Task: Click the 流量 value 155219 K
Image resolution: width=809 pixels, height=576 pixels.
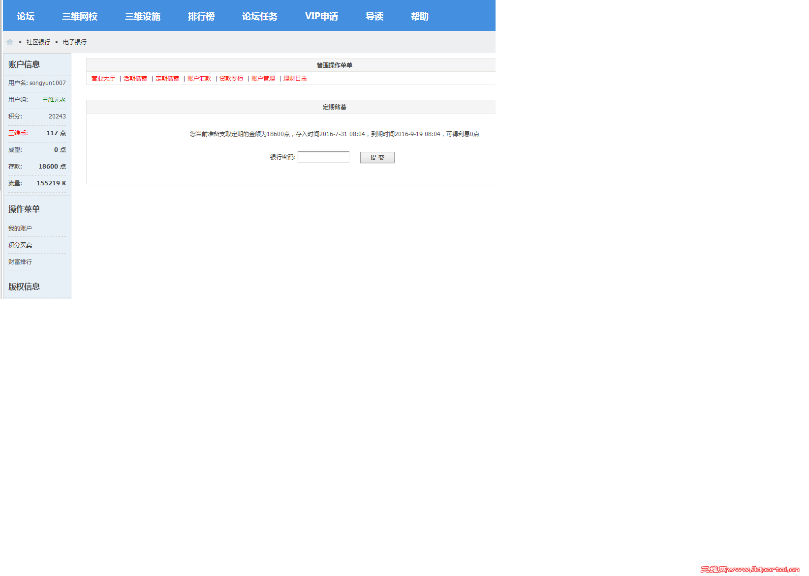Action: tap(51, 183)
